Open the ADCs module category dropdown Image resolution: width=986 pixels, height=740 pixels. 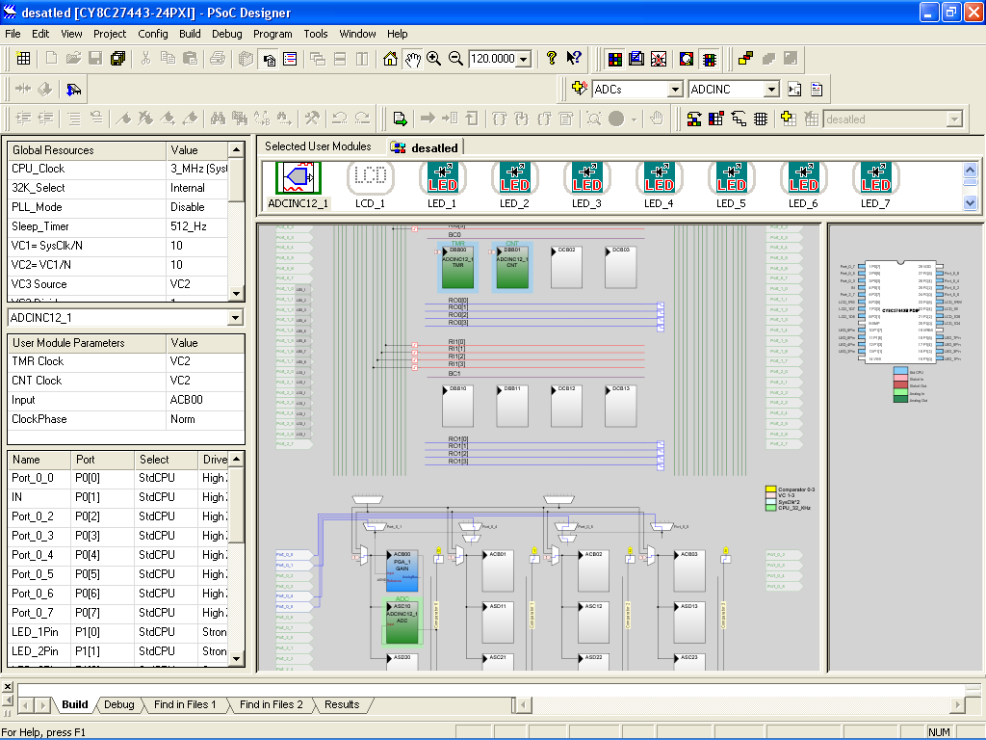675,90
